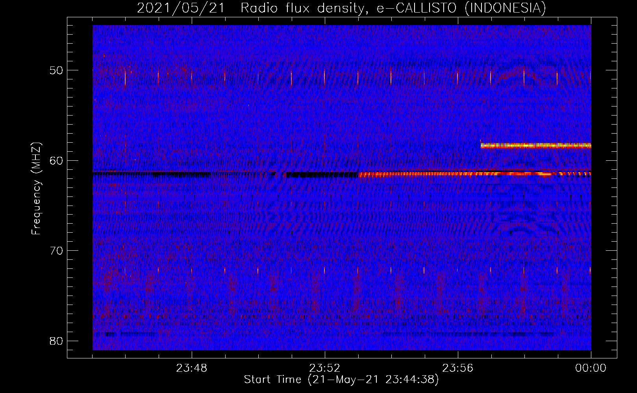Click the black band near 61.5 MHz at spectrogram start
The image size is (637, 393).
click(x=152, y=174)
